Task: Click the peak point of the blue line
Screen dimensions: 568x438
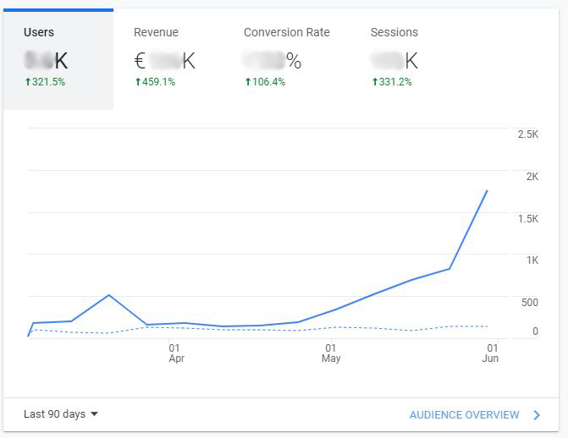Action: click(x=487, y=190)
